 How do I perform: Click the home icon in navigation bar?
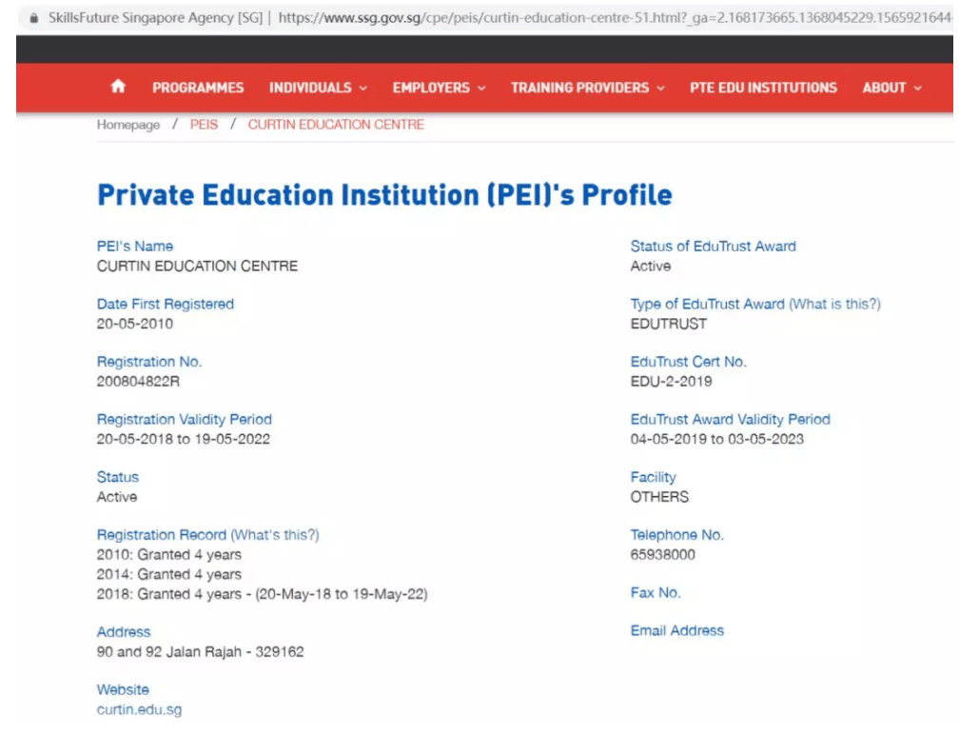(x=118, y=87)
